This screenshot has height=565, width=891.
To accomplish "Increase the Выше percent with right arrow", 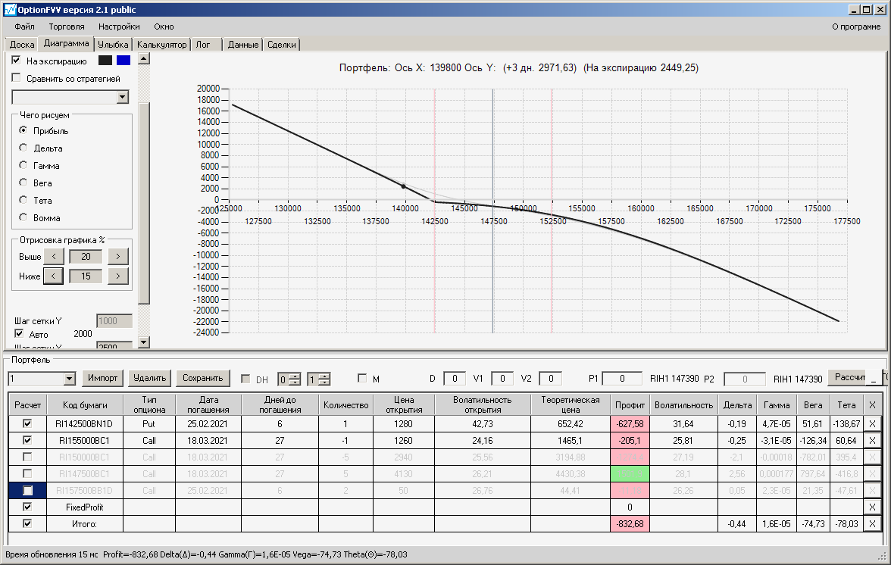I will coord(118,256).
